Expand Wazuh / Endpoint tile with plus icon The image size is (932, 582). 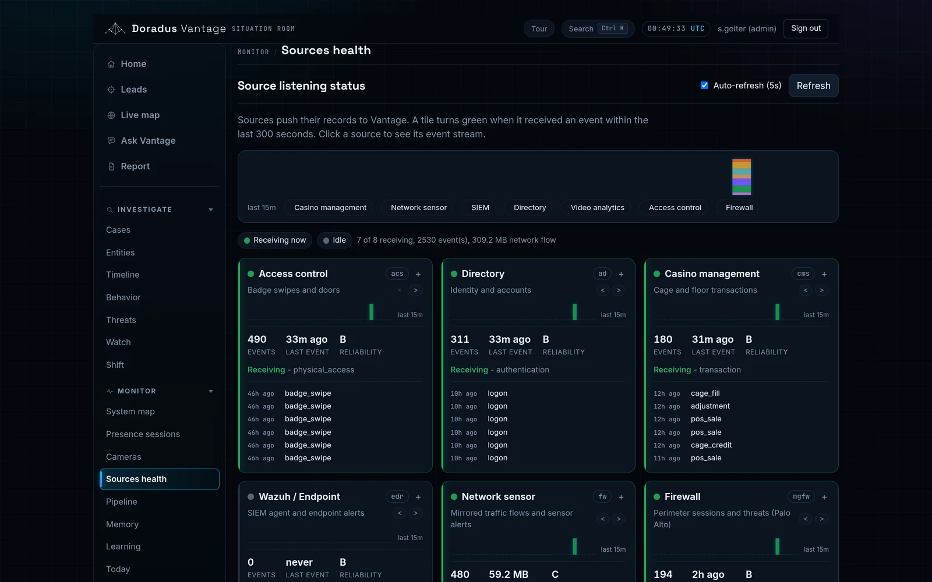[418, 497]
